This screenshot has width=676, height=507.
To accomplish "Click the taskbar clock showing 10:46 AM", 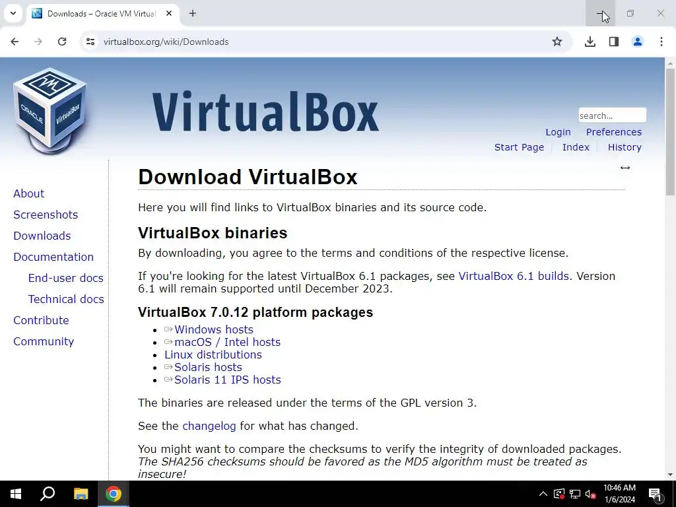I will click(619, 494).
